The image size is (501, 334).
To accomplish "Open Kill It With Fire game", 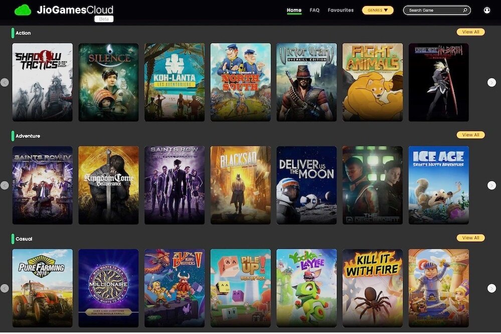I will pyautogui.click(x=373, y=288).
